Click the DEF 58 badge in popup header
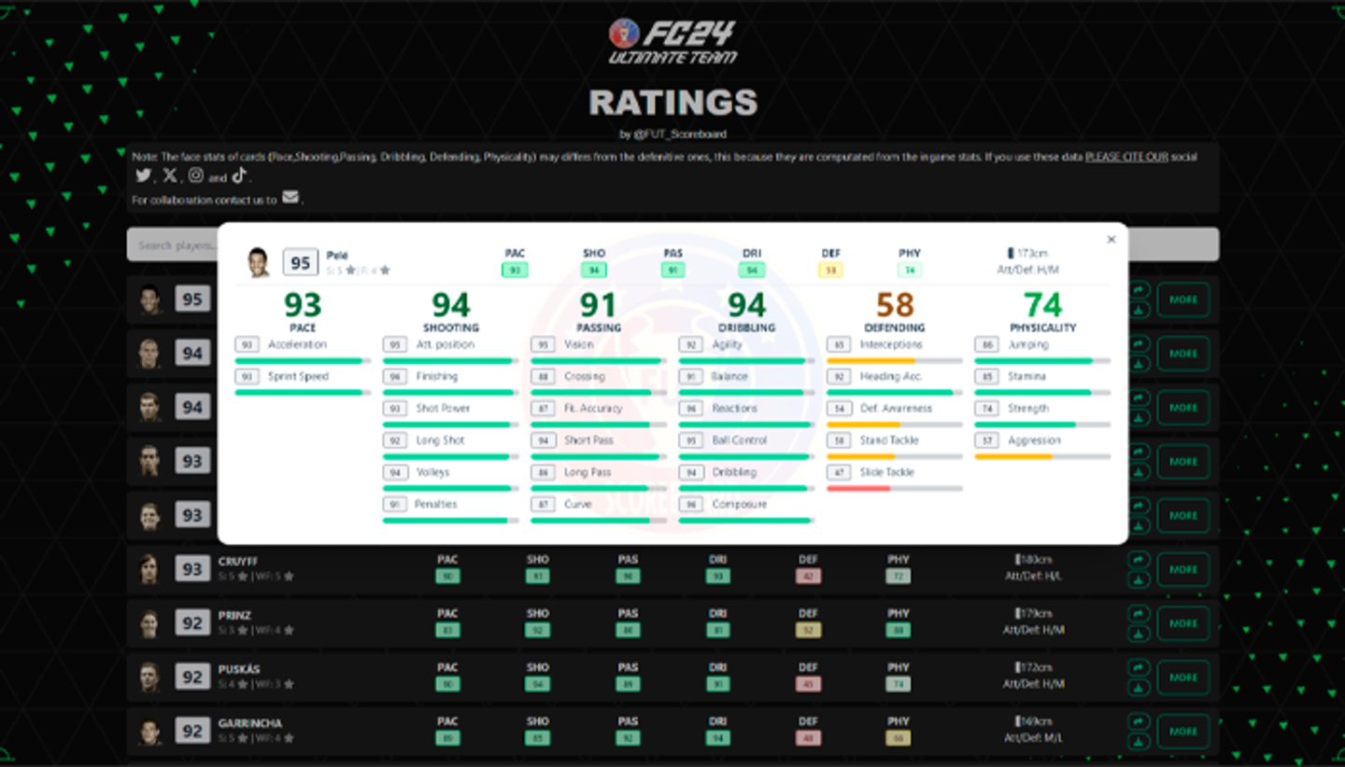This screenshot has width=1345, height=767. pyautogui.click(x=831, y=270)
